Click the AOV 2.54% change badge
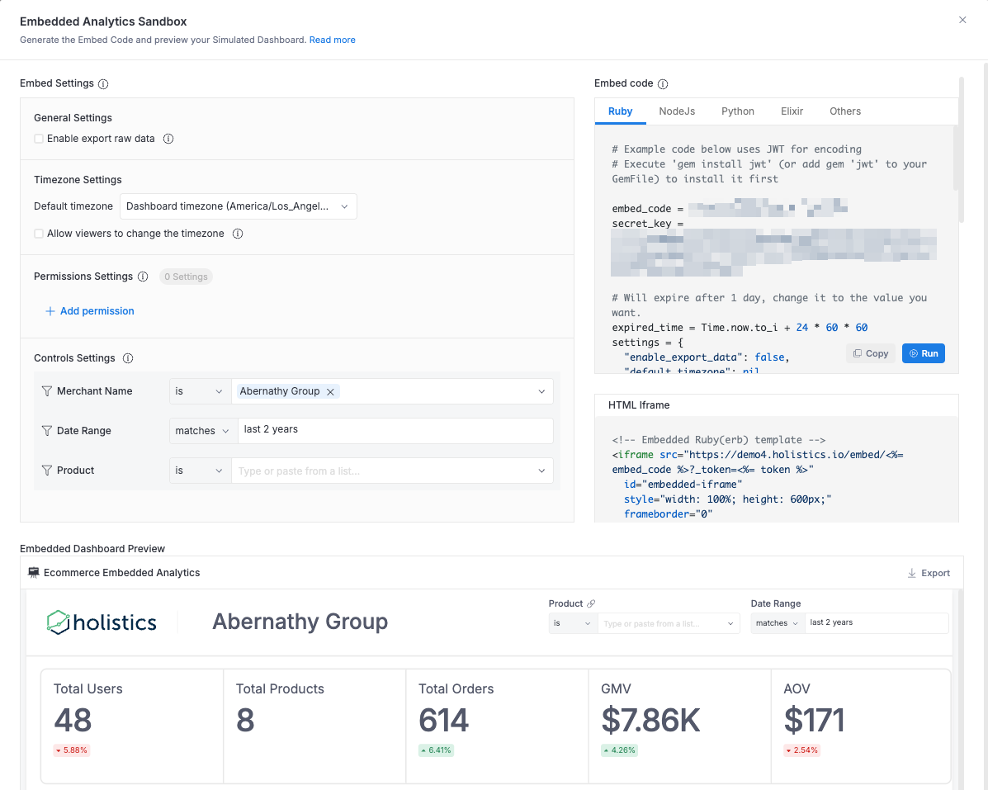 point(802,750)
